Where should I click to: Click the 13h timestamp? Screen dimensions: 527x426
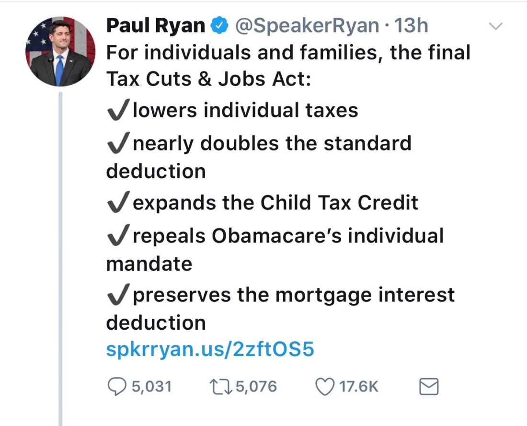coord(410,26)
